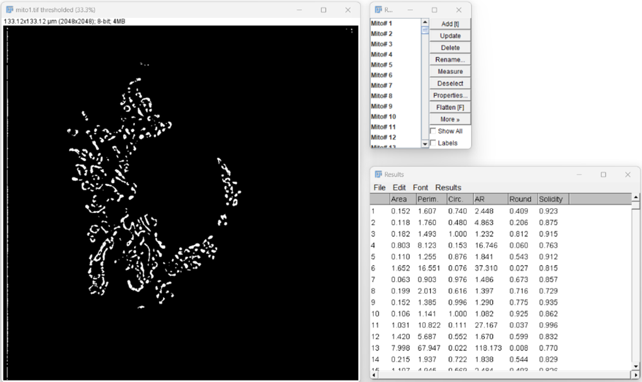Click Results table scroll up arrow
The width and height of the screenshot is (642, 382).
pos(636,197)
